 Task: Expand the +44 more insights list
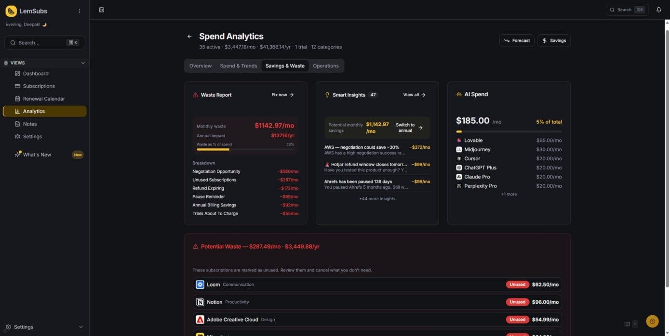tap(377, 199)
